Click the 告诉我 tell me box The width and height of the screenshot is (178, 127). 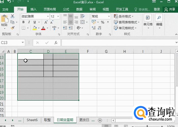pyautogui.click(x=142, y=9)
